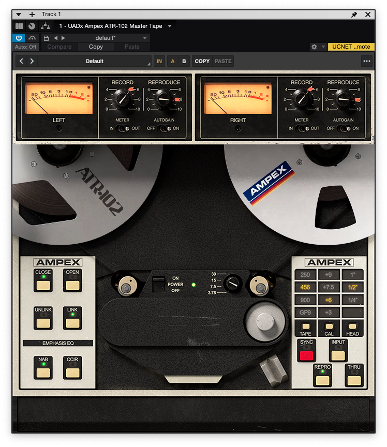Select the B settings slot
This screenshot has height=447, width=387.
184,61
